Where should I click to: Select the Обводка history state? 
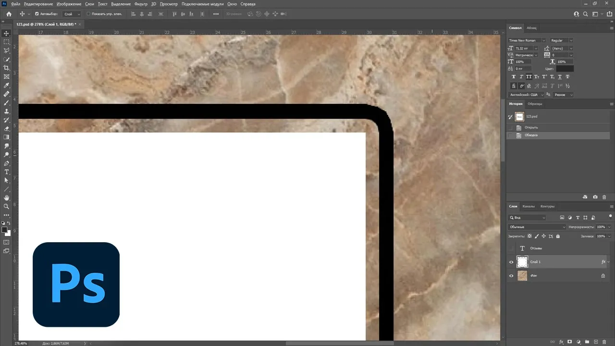coord(559,136)
